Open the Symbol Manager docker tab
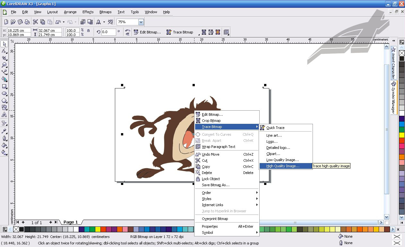The width and height of the screenshot is (405, 247). [x=393, y=96]
